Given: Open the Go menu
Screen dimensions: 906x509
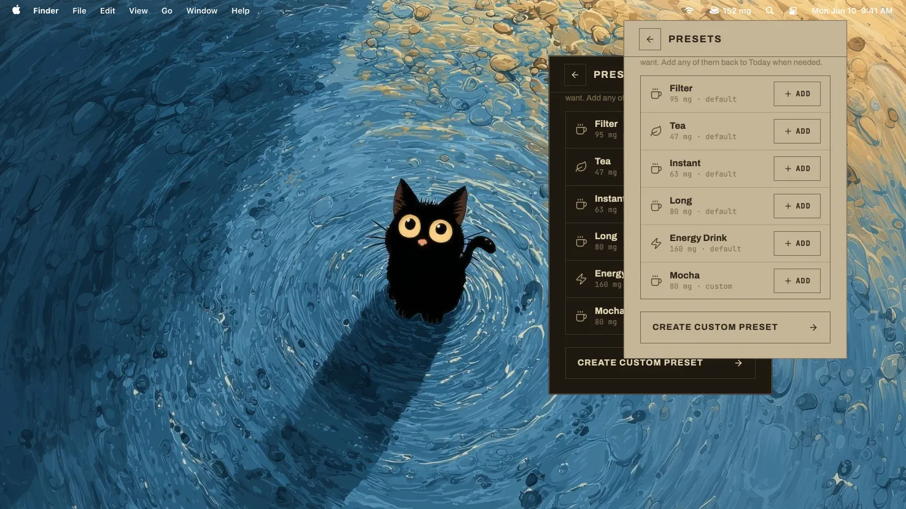Looking at the screenshot, I should pos(167,10).
